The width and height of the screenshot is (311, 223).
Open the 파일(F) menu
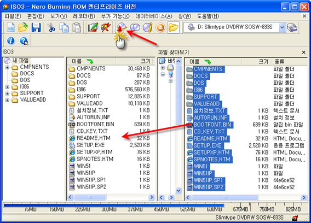pos(13,16)
